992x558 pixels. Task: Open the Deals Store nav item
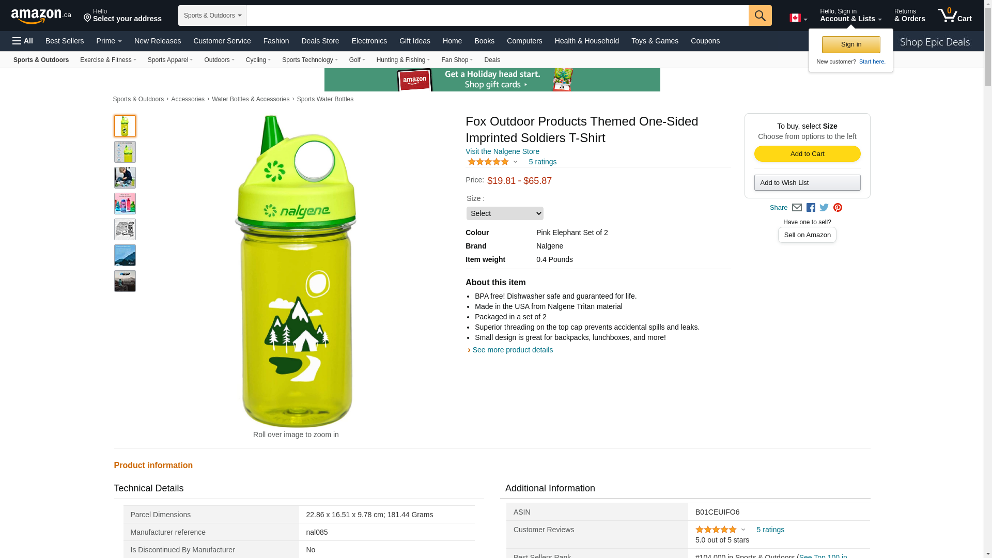coord(320,41)
